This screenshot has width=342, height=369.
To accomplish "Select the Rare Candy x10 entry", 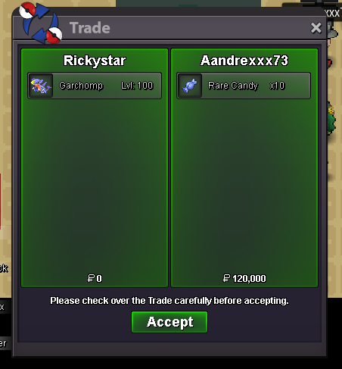I will coord(244,86).
